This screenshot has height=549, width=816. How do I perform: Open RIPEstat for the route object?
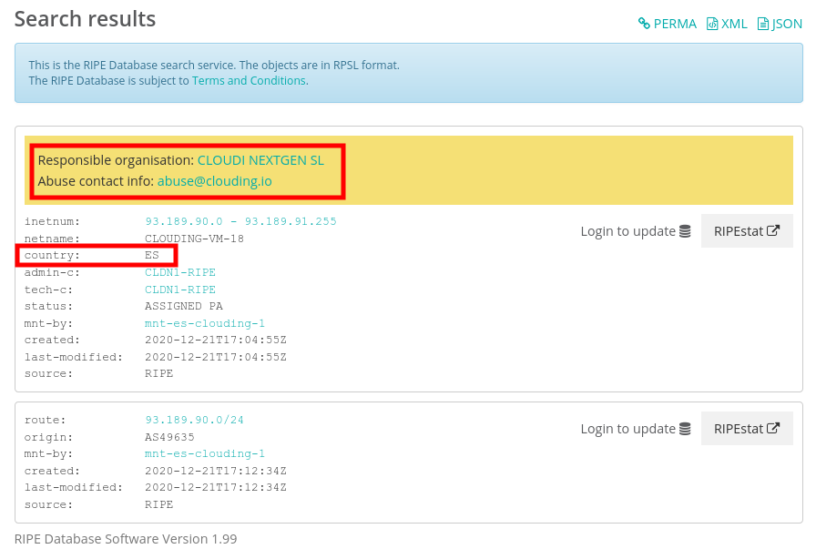747,429
